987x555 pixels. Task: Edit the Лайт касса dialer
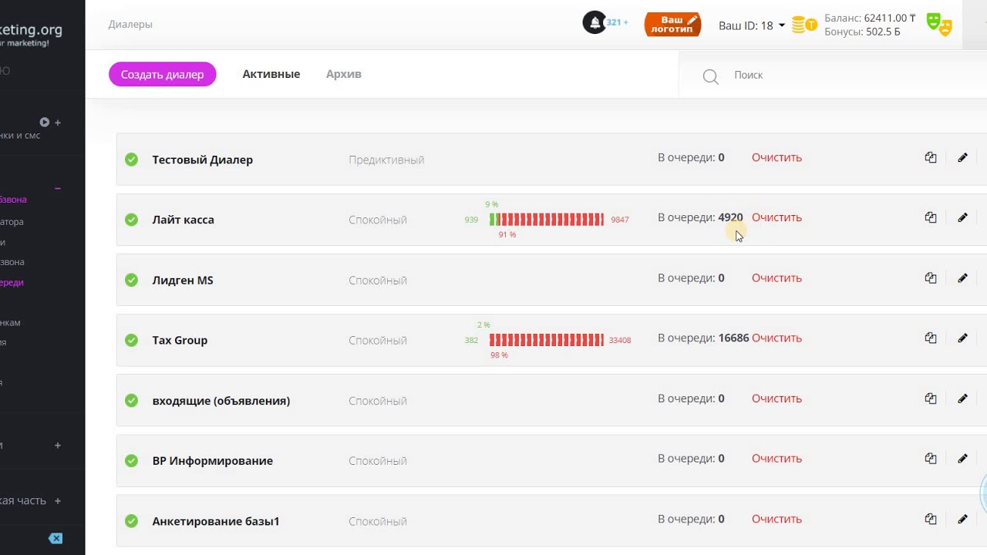click(x=962, y=217)
